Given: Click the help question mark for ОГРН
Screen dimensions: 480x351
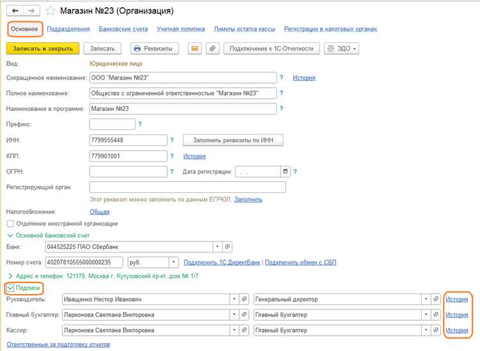Looking at the screenshot, I should 172,172.
